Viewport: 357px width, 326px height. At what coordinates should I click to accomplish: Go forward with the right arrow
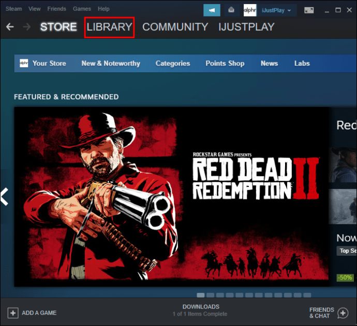pos(27,27)
